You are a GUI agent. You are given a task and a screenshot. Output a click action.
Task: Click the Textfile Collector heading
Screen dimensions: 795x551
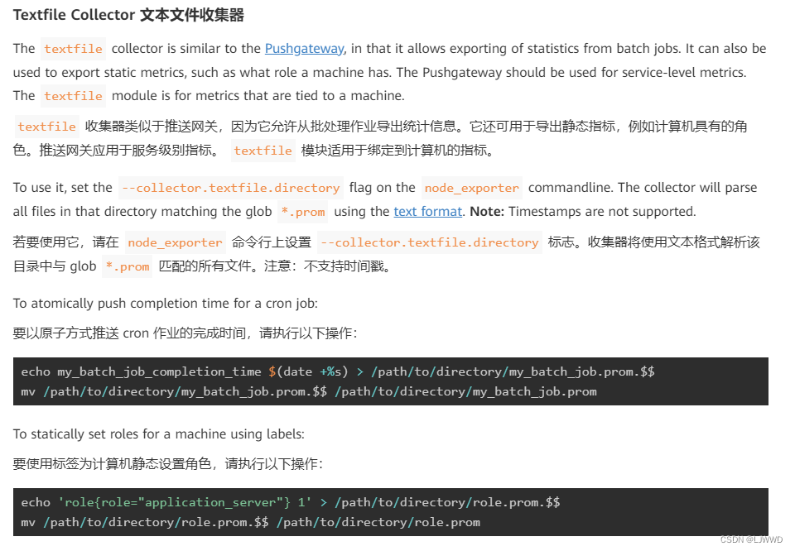128,15
